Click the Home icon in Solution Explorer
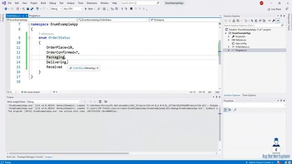The height and width of the screenshot is (164, 292). [x=234, y=20]
